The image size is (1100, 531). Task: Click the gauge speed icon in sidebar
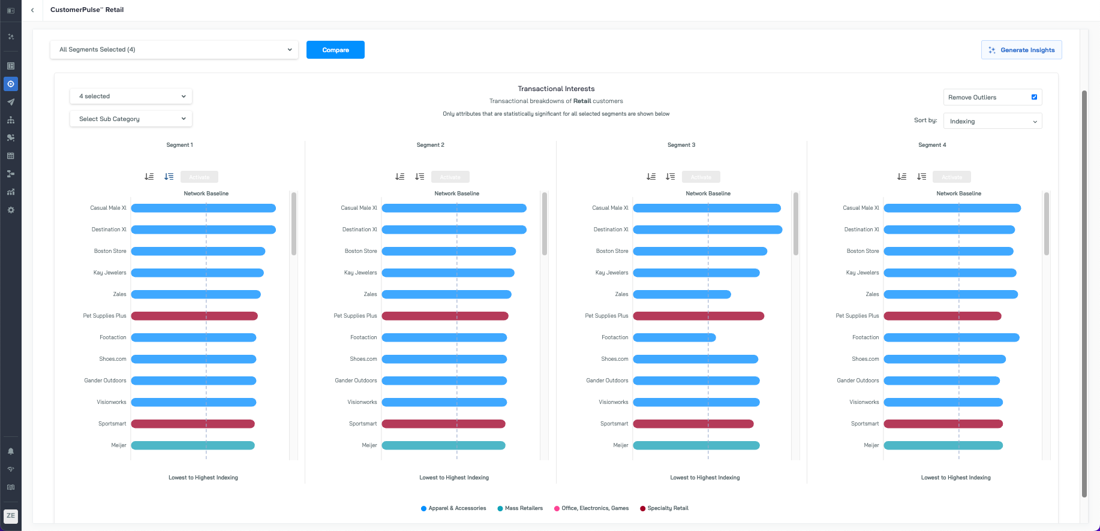pyautogui.click(x=11, y=469)
